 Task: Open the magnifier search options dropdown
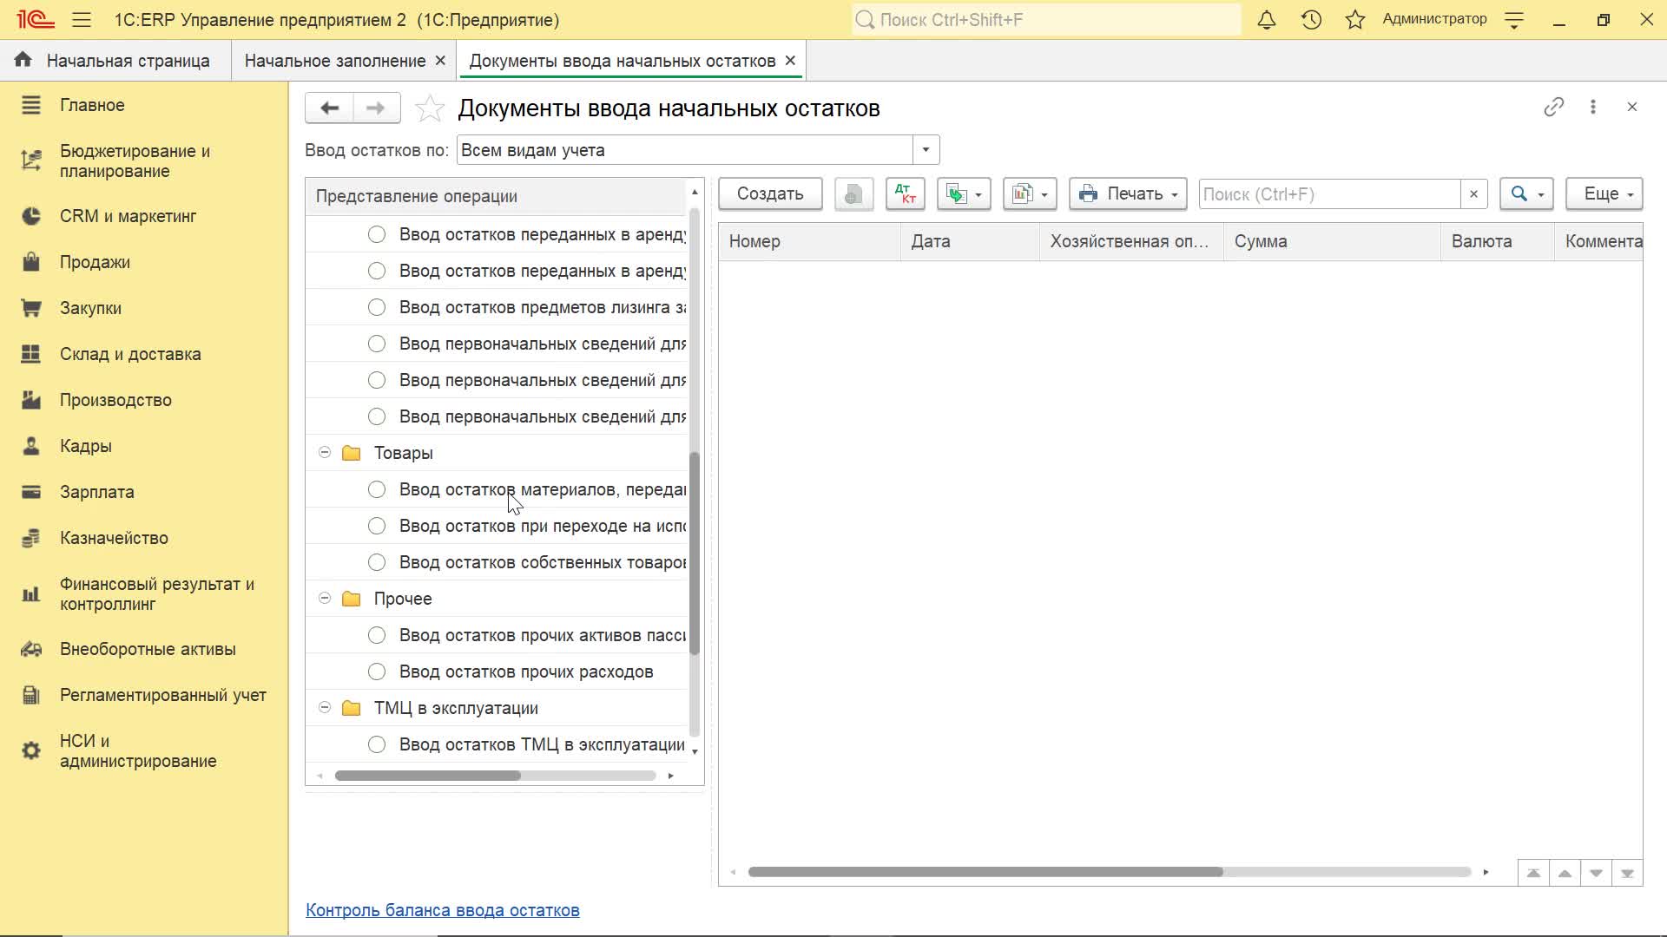(1526, 193)
